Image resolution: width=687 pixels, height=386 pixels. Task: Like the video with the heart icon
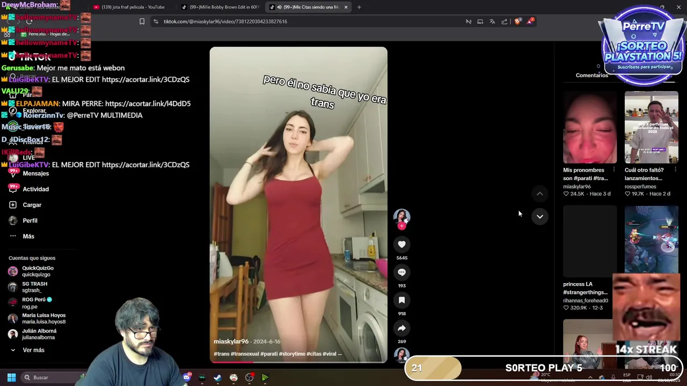[x=401, y=244]
